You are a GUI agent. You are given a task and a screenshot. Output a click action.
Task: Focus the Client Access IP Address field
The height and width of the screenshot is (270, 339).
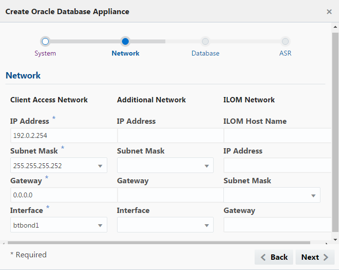[x=63, y=136]
